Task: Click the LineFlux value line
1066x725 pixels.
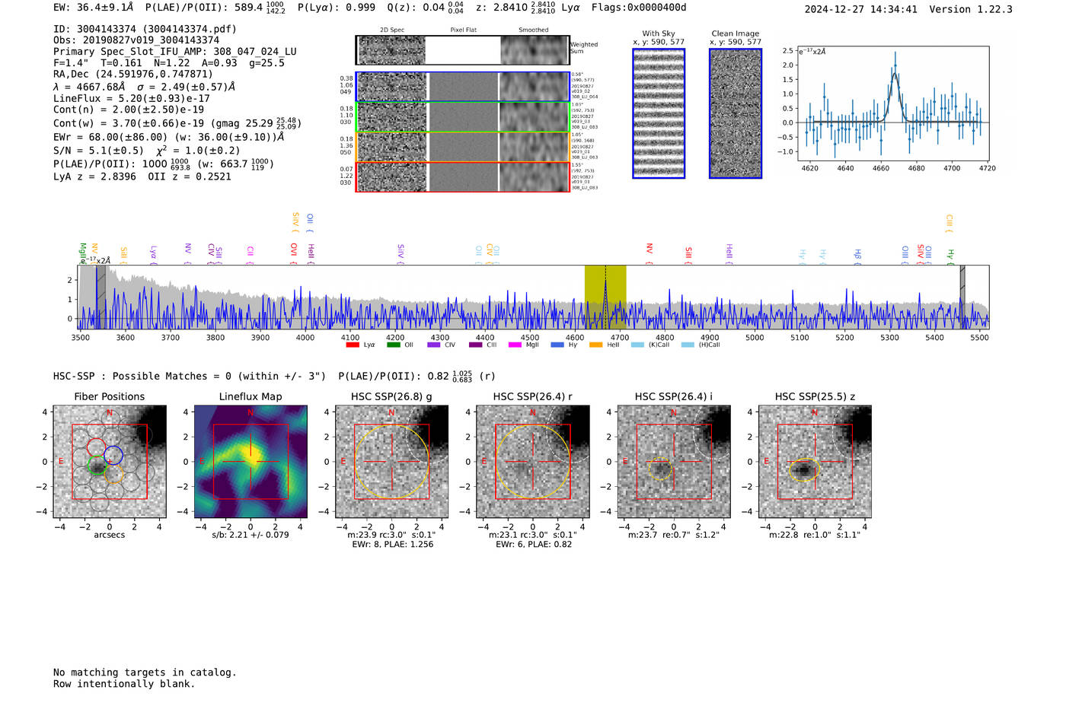Action: point(132,99)
